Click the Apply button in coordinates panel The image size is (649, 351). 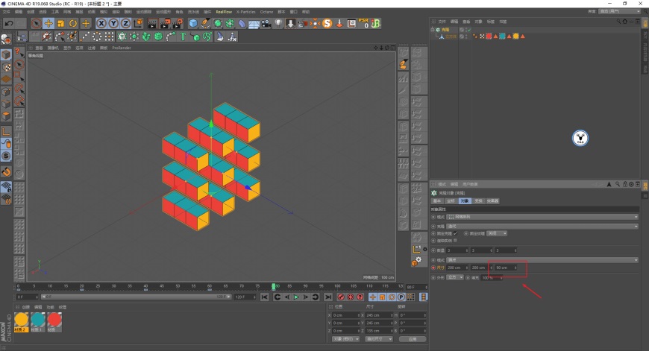[x=413, y=339]
